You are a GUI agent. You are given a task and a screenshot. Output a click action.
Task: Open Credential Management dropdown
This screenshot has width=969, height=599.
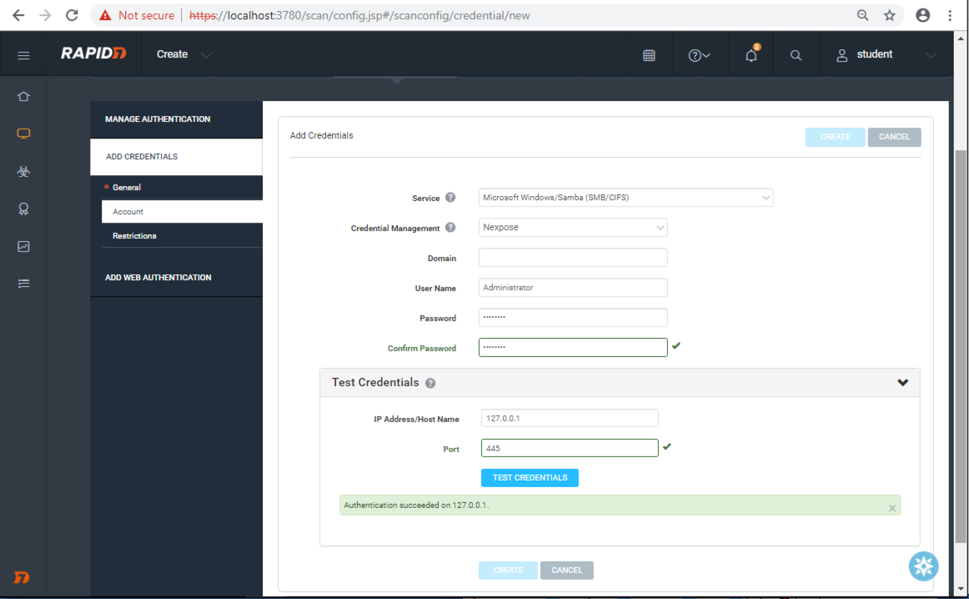(573, 227)
